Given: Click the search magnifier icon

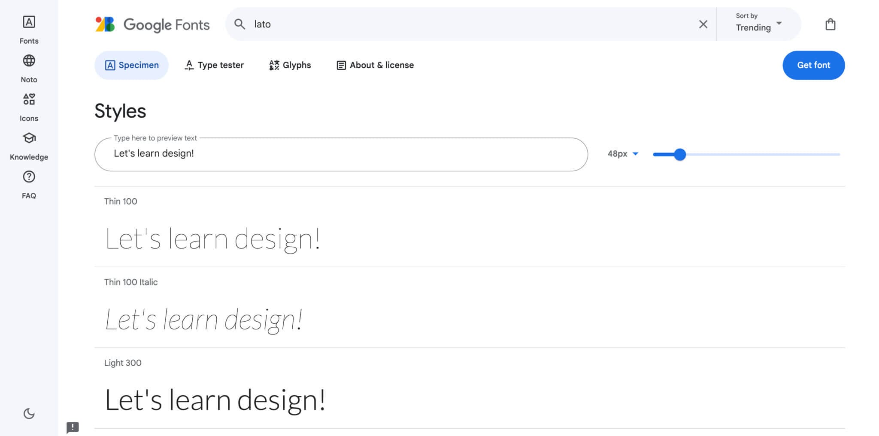Looking at the screenshot, I should [239, 24].
